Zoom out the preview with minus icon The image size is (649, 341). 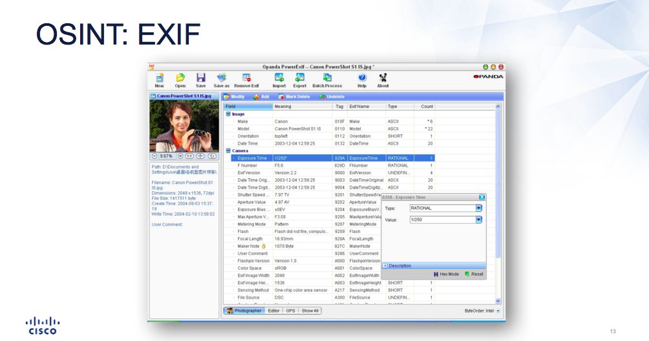click(x=154, y=156)
